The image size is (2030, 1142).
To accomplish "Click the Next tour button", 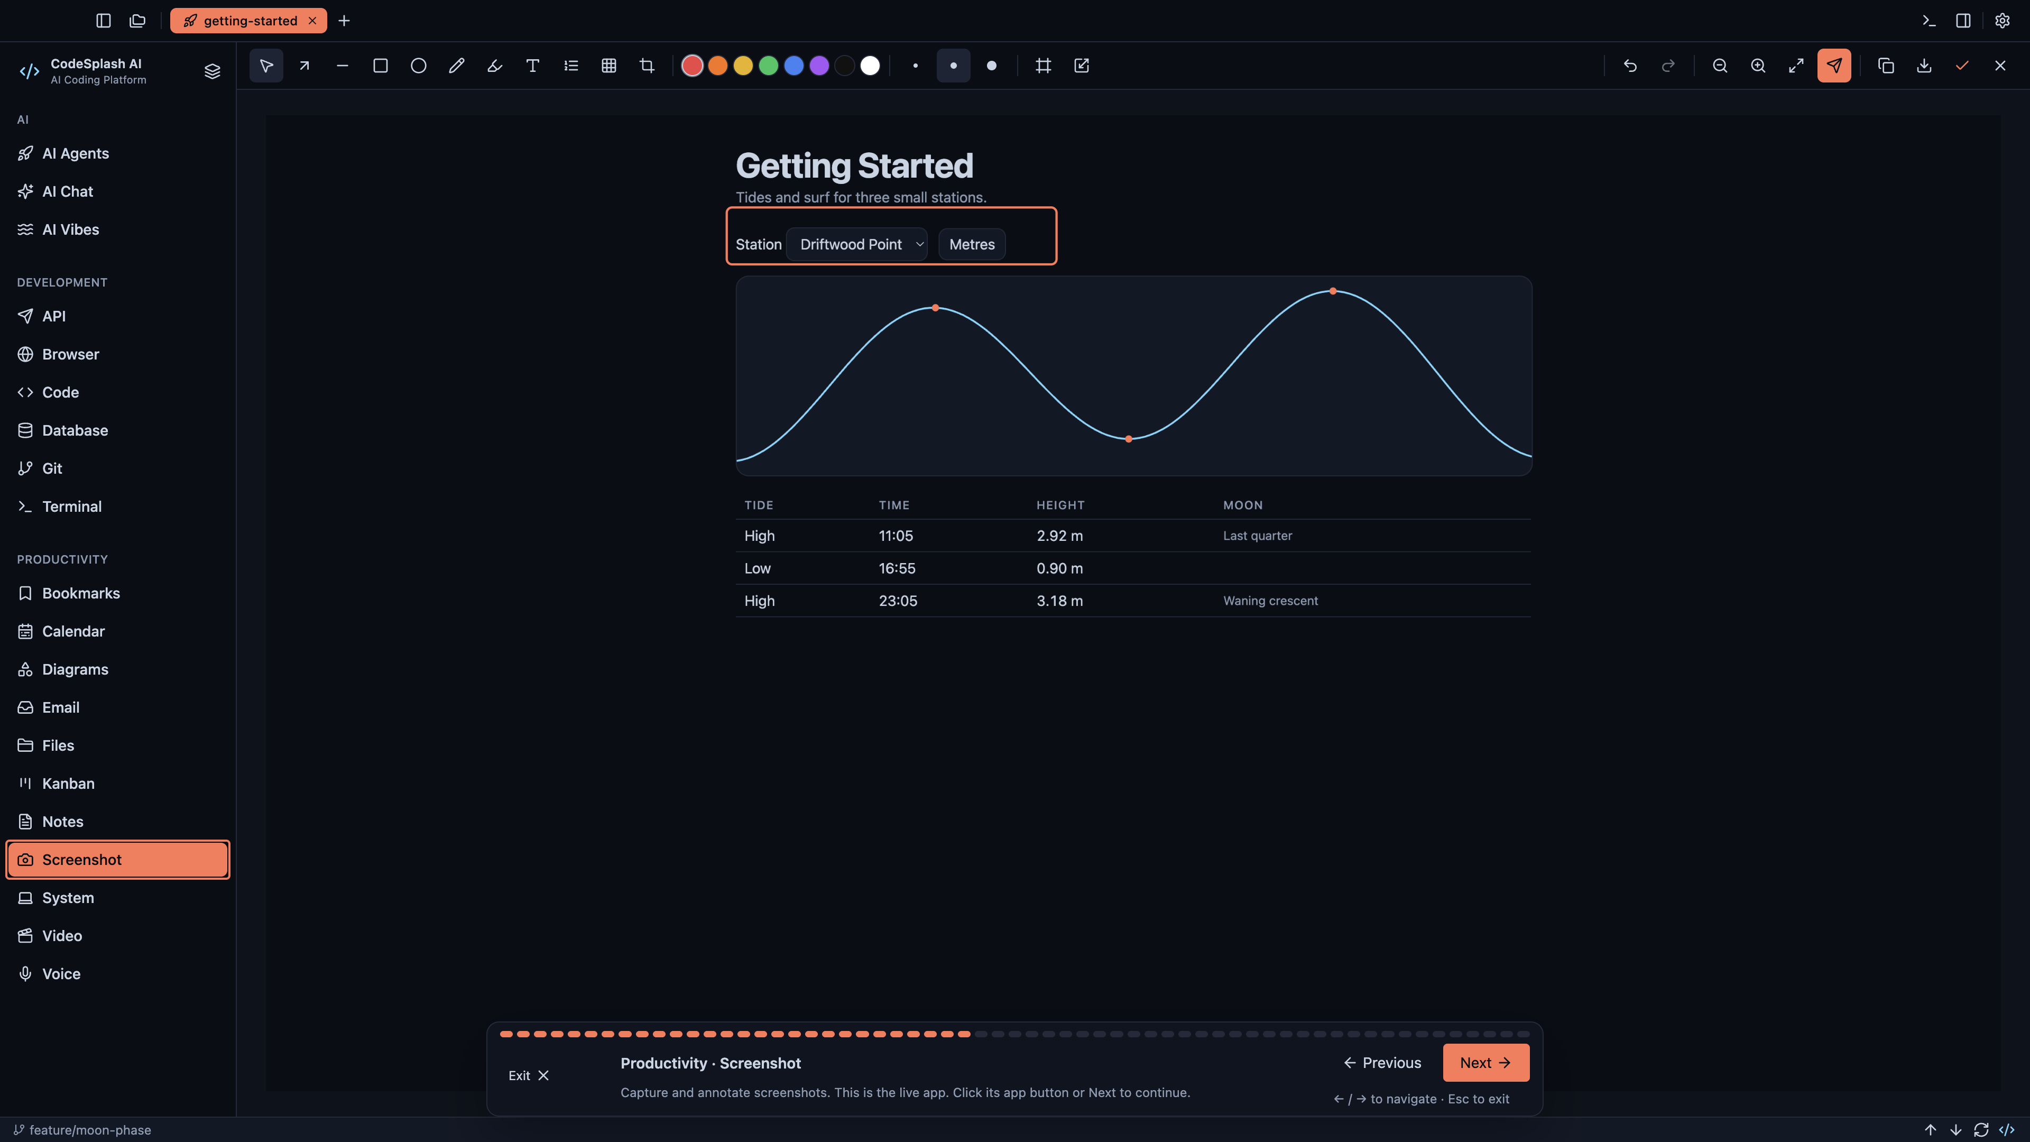I will [1485, 1062].
